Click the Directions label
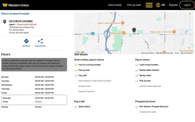This screenshot has height=122, width=195. 27,46
